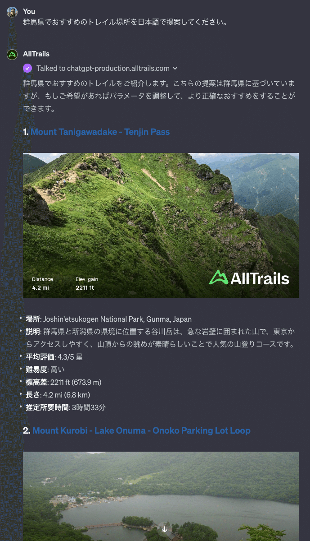
Task: Click the user profile avatar beside You
Action: click(x=13, y=12)
